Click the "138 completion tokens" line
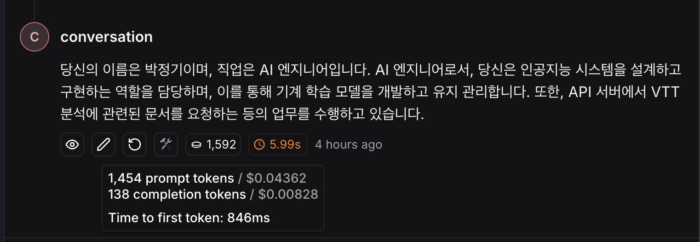 click(177, 195)
